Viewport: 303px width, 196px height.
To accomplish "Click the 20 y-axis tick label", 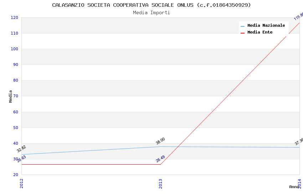I will click(x=16, y=175).
